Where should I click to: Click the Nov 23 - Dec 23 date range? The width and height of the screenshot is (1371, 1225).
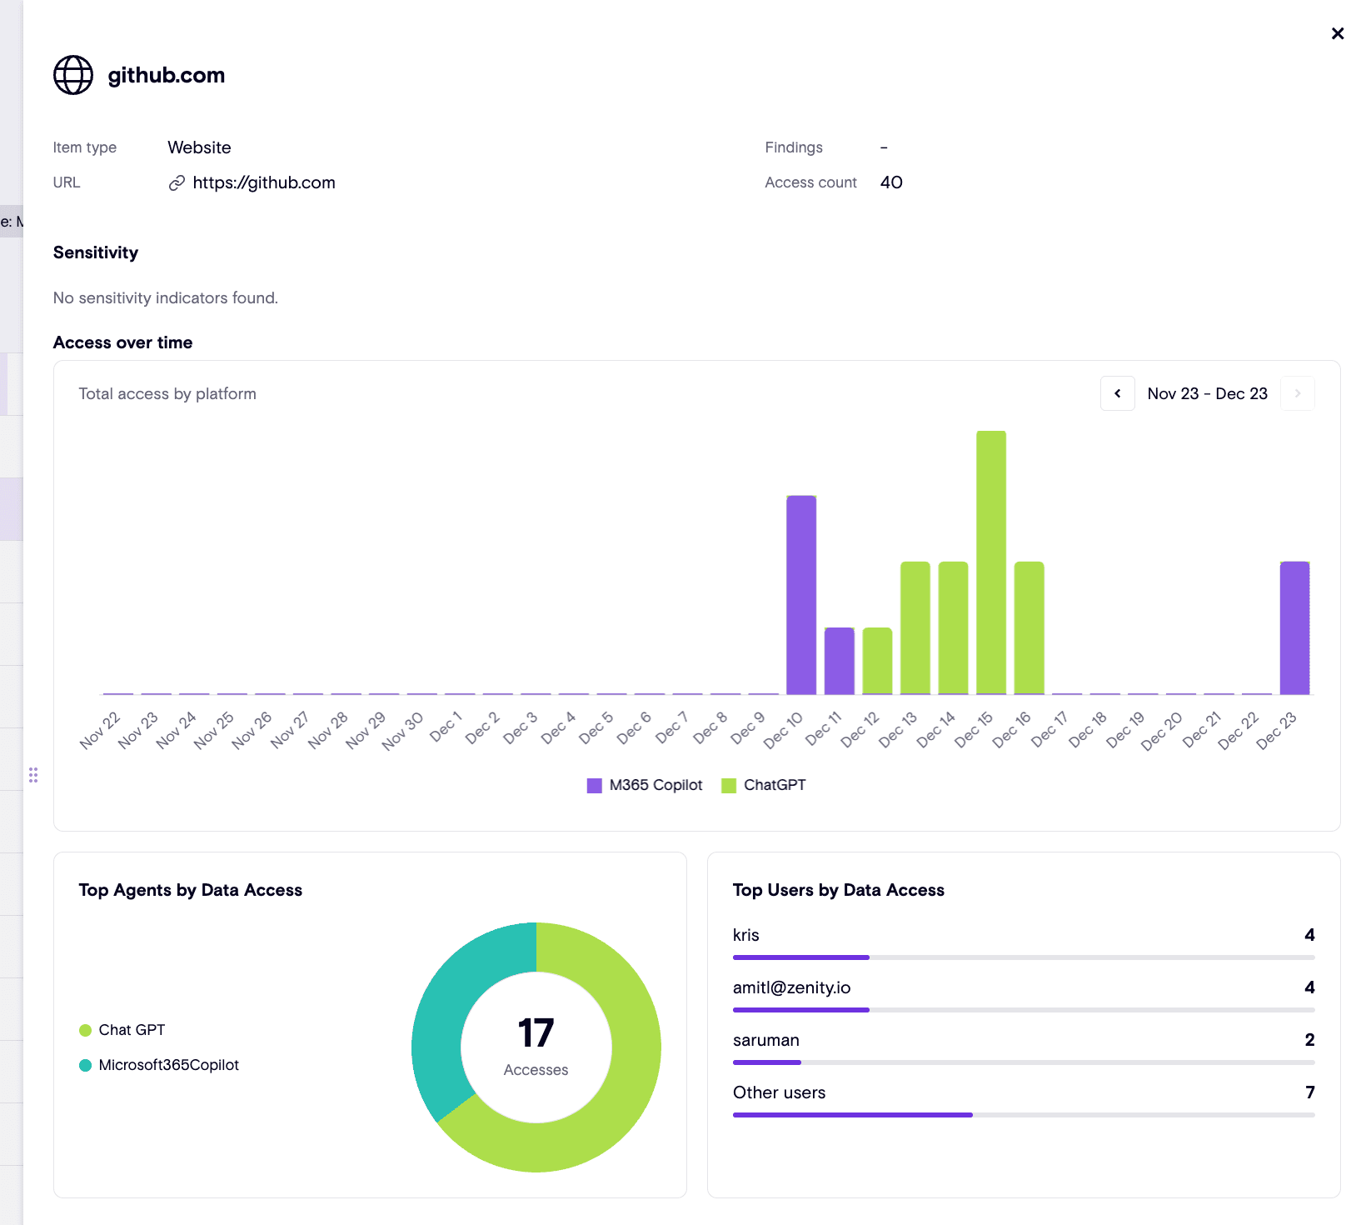(1208, 393)
